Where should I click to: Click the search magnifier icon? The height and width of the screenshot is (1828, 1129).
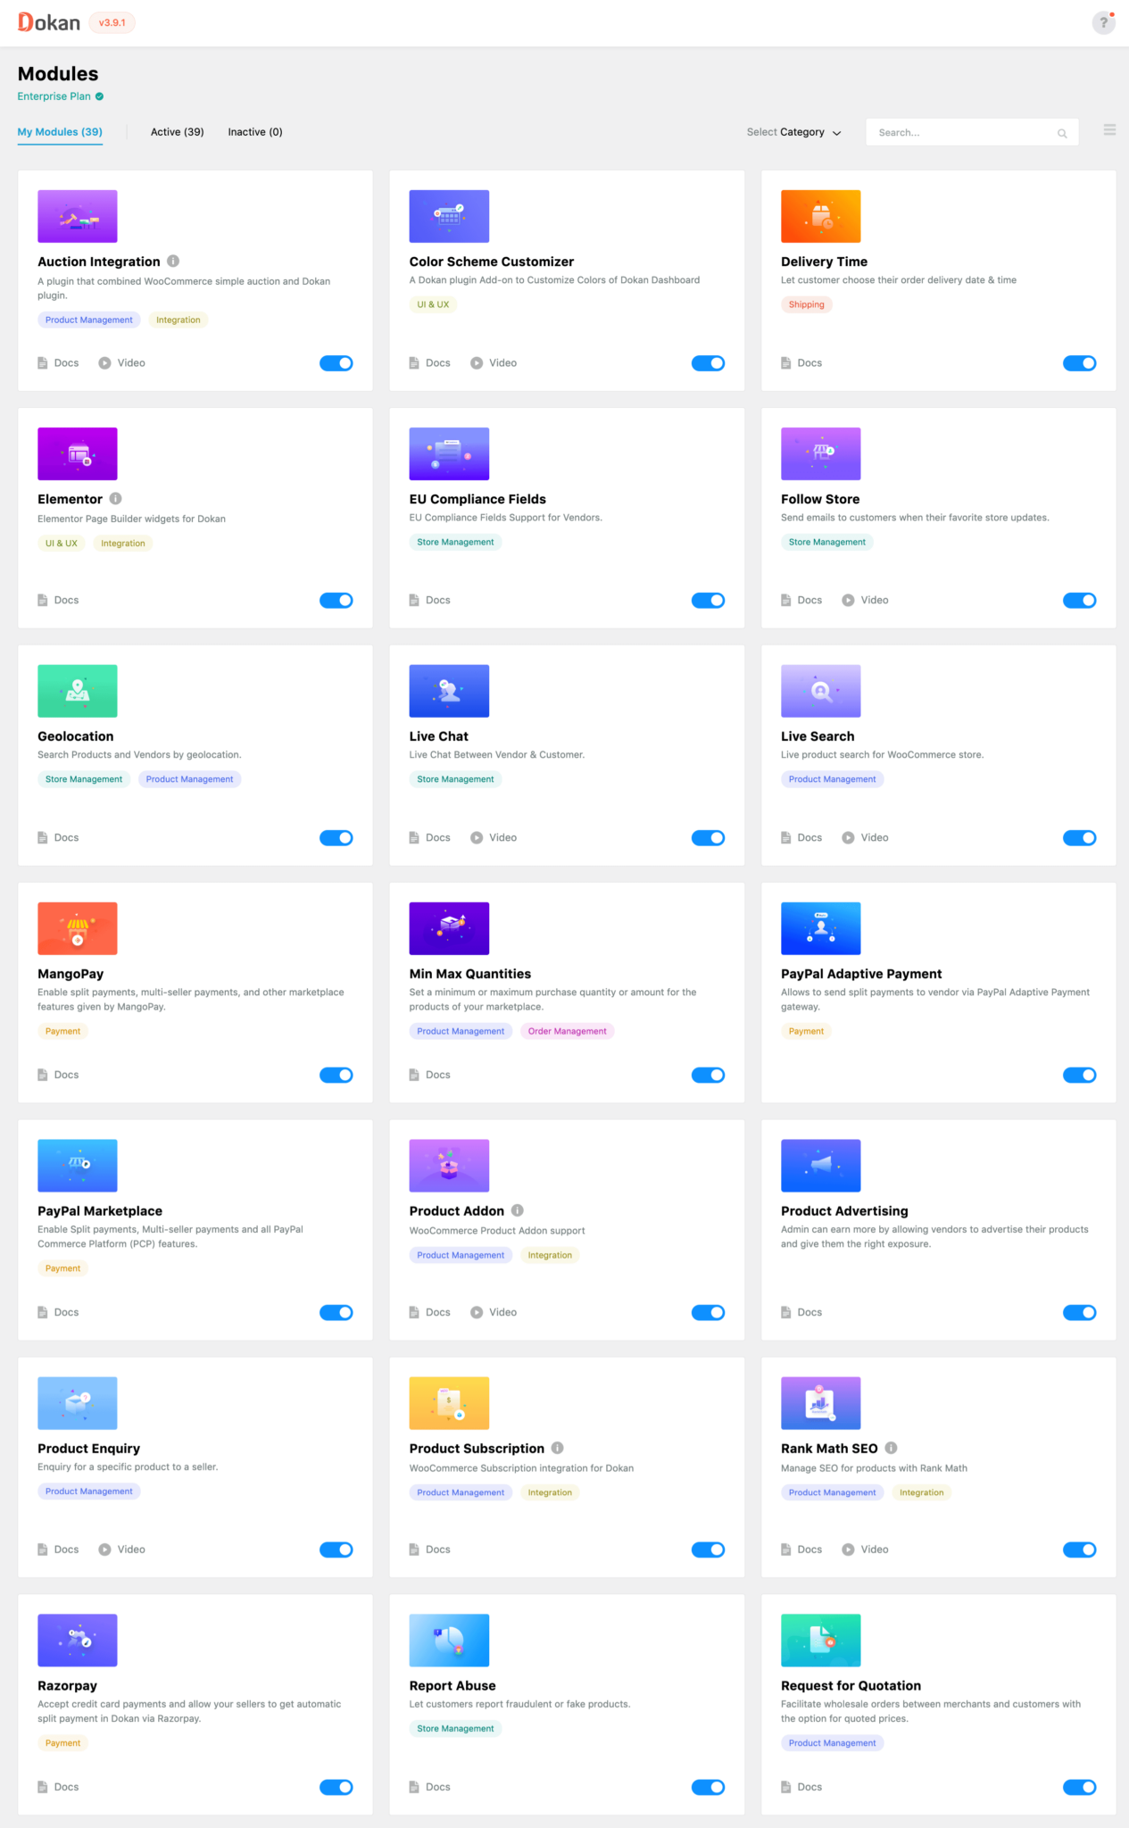(1062, 133)
